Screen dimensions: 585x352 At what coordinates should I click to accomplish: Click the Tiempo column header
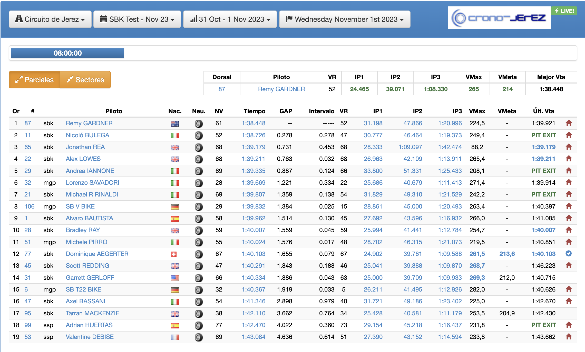[x=254, y=111]
